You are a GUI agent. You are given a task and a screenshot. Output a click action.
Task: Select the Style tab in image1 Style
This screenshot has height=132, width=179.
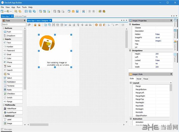[132, 79]
